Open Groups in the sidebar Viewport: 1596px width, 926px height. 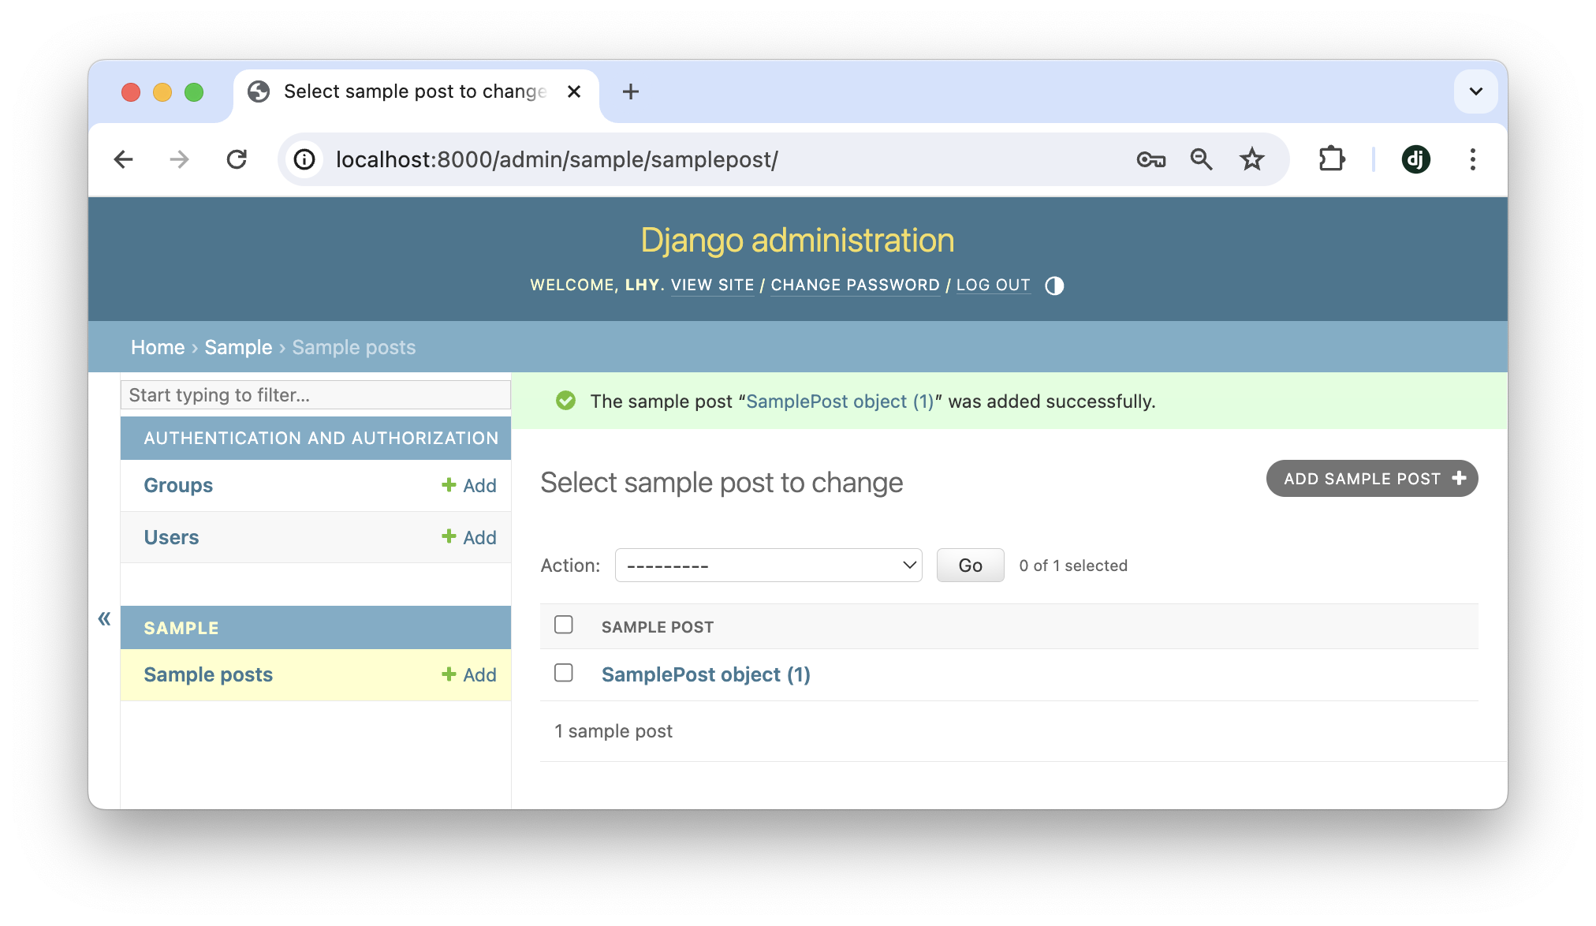pyautogui.click(x=178, y=485)
